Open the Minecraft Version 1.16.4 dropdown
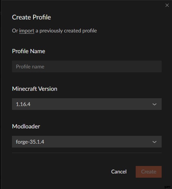Image resolution: width=172 pixels, height=189 pixels. (87, 104)
